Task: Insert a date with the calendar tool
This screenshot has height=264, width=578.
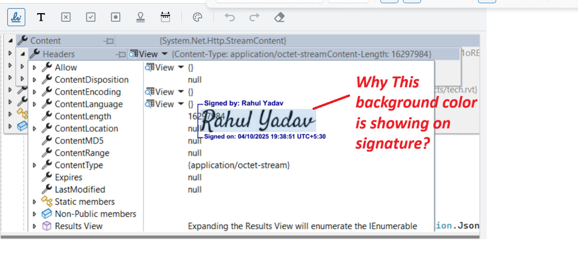Action: pos(166,17)
